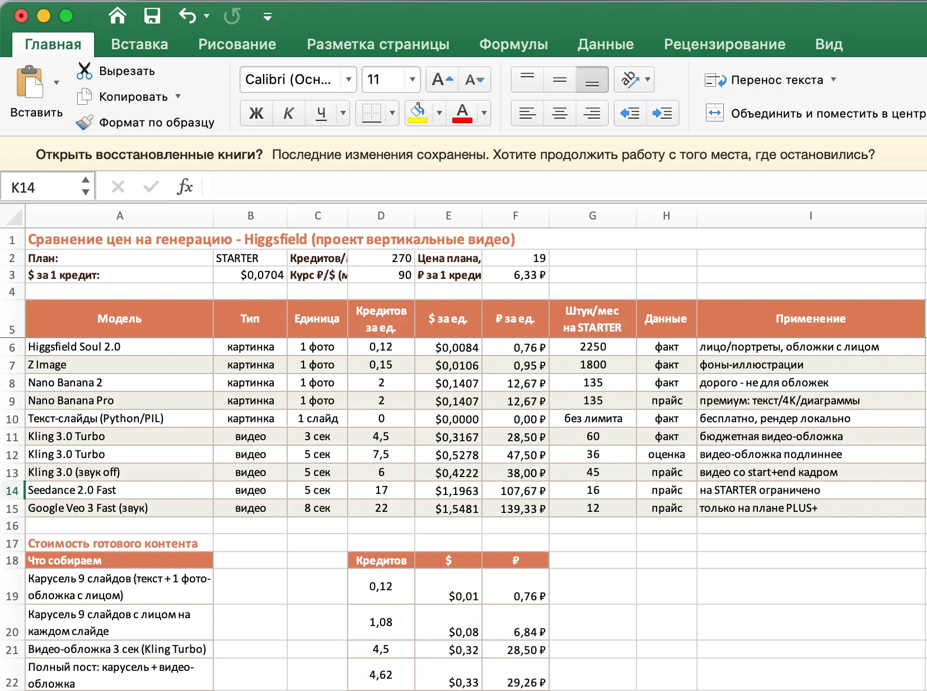Click the Вставить label under paste

point(36,113)
